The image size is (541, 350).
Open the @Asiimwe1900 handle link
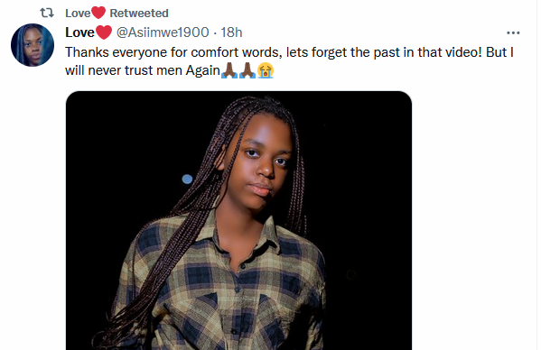[x=163, y=32]
